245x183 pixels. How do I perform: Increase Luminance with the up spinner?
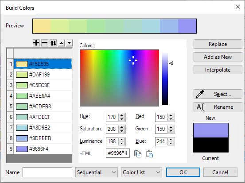tap(122, 140)
